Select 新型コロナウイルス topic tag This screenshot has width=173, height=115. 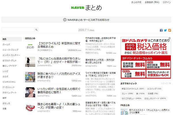tap(133, 89)
